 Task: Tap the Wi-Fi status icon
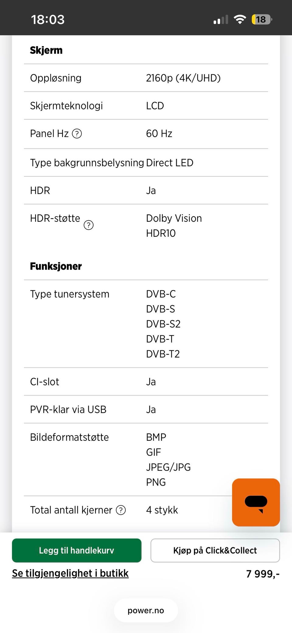[x=240, y=20]
